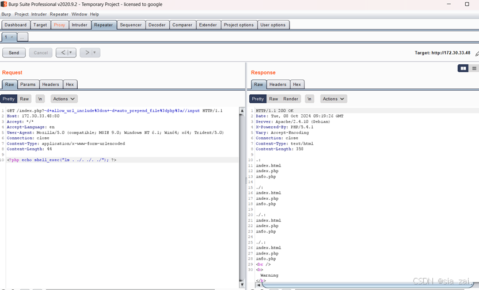Select Raw view toggle in request editor

[24, 99]
